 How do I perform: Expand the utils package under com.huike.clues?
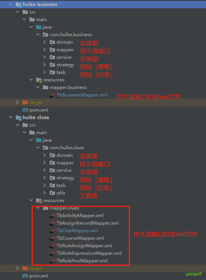click(x=45, y=193)
